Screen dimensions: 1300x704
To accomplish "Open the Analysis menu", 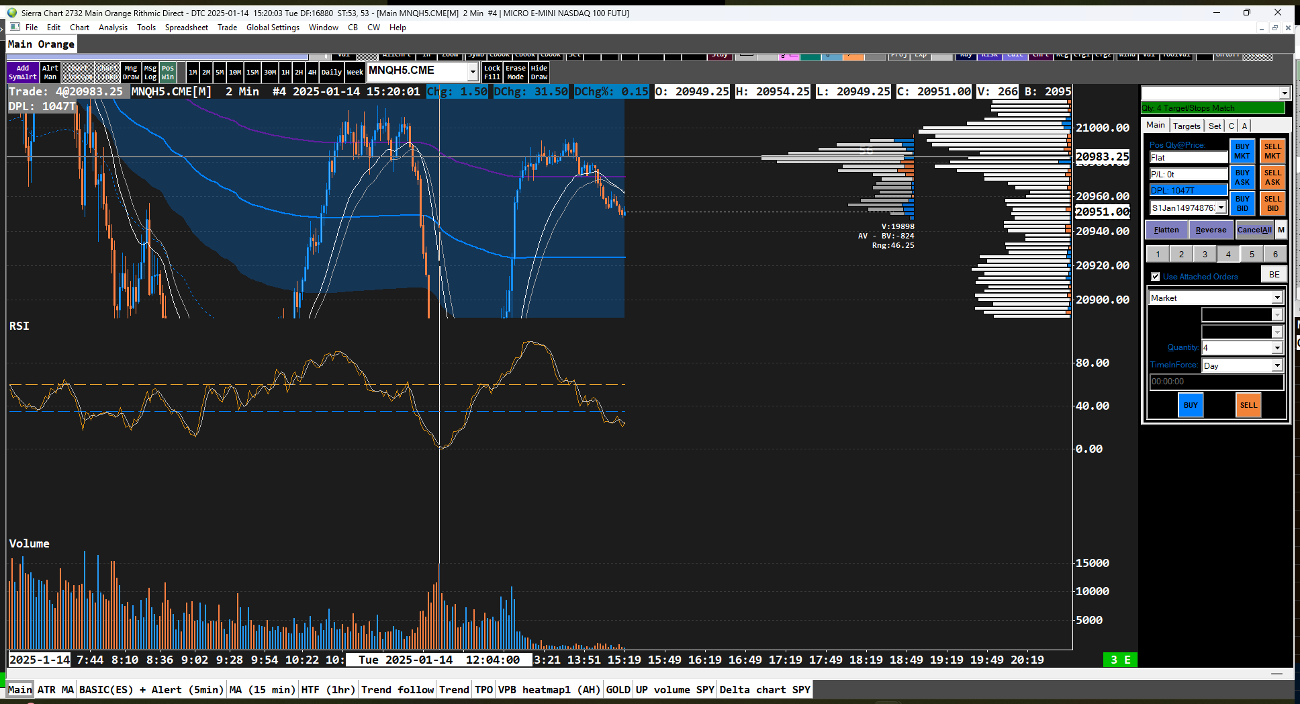I will (113, 28).
